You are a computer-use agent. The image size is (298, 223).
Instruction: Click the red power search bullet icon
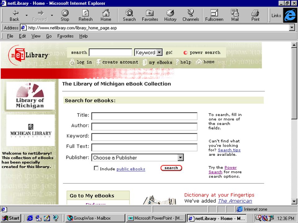(x=185, y=53)
